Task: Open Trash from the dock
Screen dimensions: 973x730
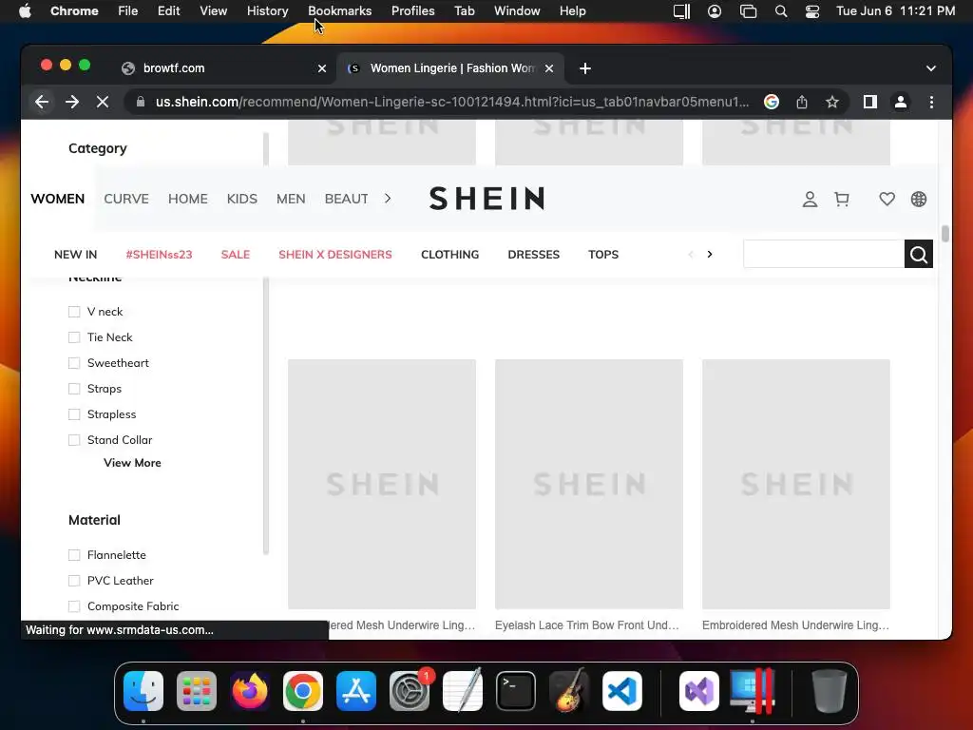Action: click(x=829, y=691)
